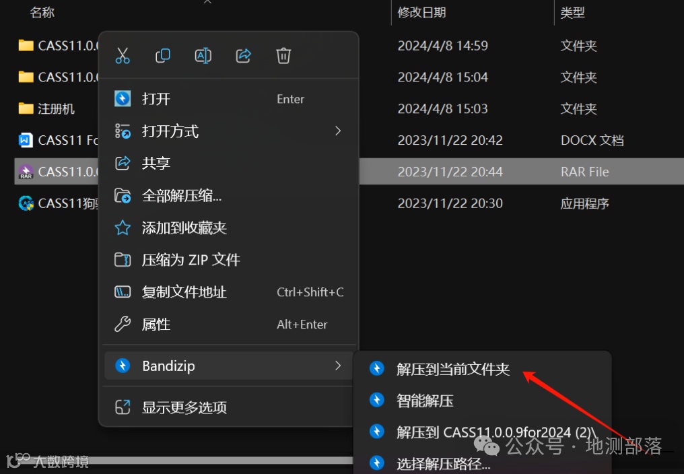
Task: Click the 应用程序 type cell
Action: (x=584, y=203)
